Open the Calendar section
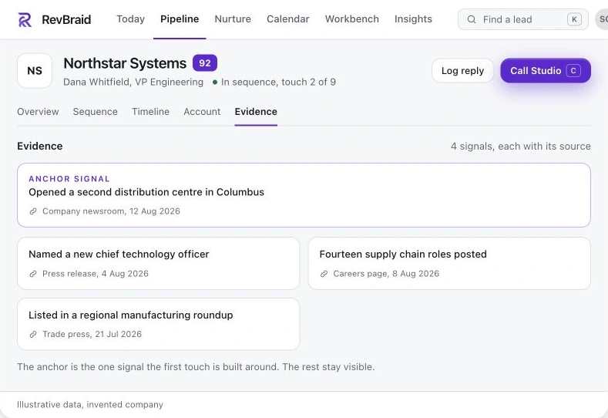Viewport: 608px width, 418px height. (x=287, y=19)
